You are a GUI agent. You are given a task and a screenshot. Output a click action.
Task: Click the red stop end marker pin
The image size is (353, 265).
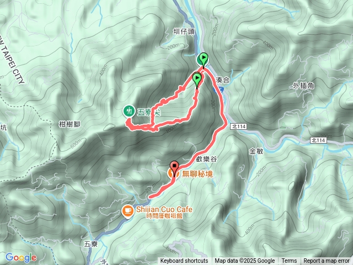coord(174,168)
